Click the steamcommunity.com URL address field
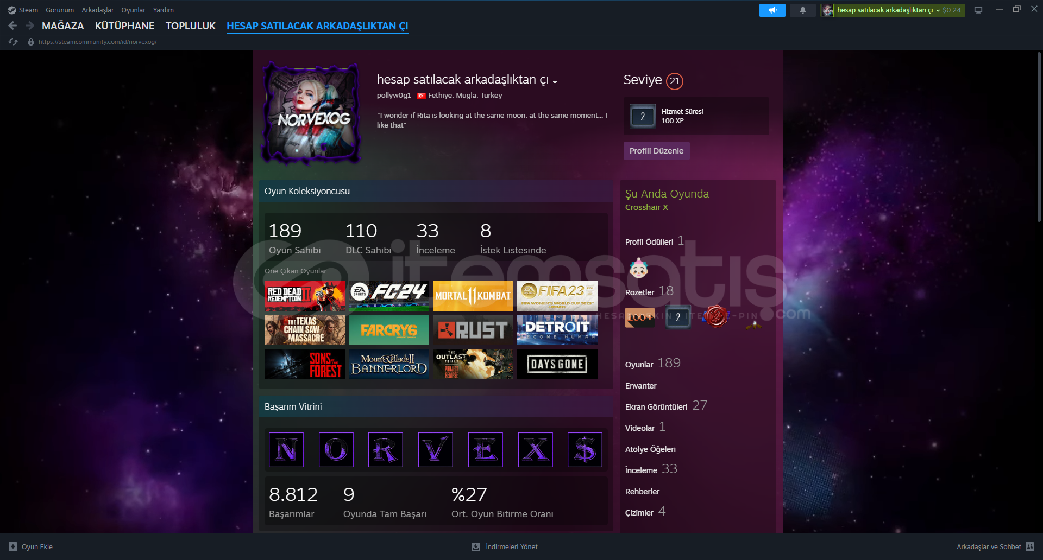 pos(98,42)
